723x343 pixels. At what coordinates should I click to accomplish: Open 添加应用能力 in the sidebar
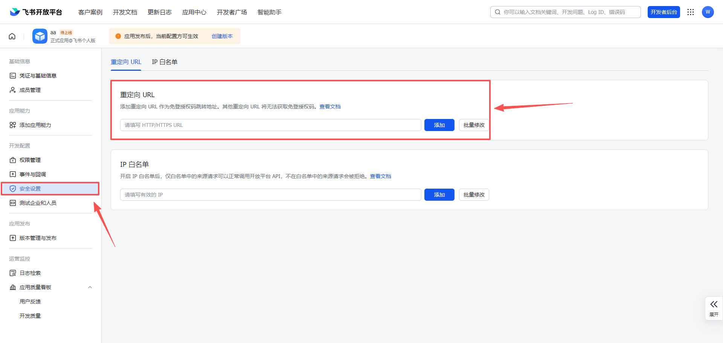(x=35, y=125)
